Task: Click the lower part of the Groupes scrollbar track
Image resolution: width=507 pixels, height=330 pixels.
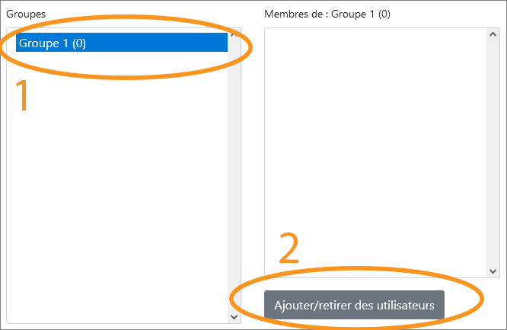Action: [234, 259]
